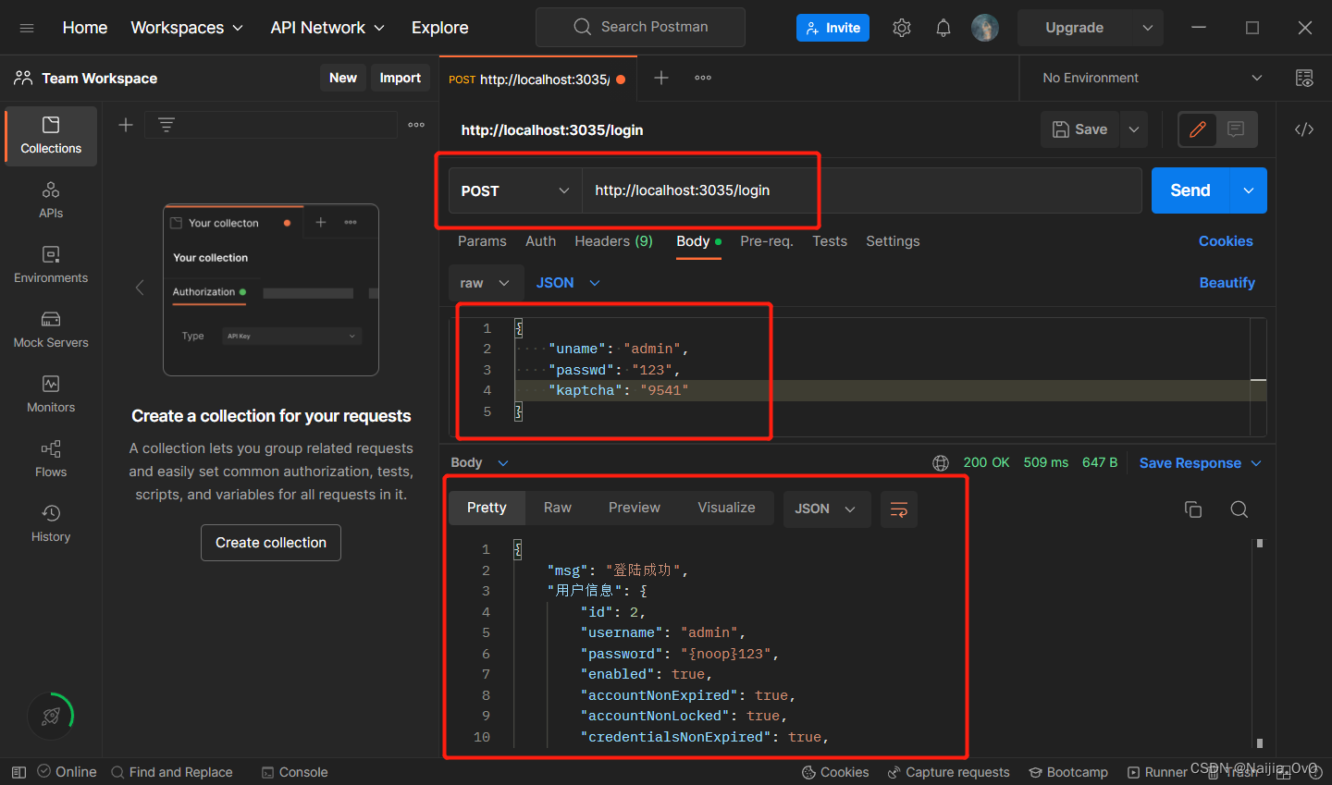Add a new collection with plus icon

(x=126, y=125)
